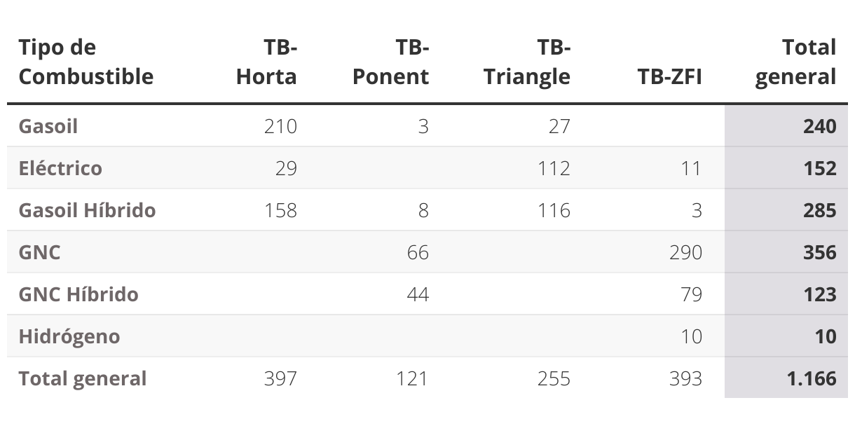Click the Gasoil row label

point(48,126)
